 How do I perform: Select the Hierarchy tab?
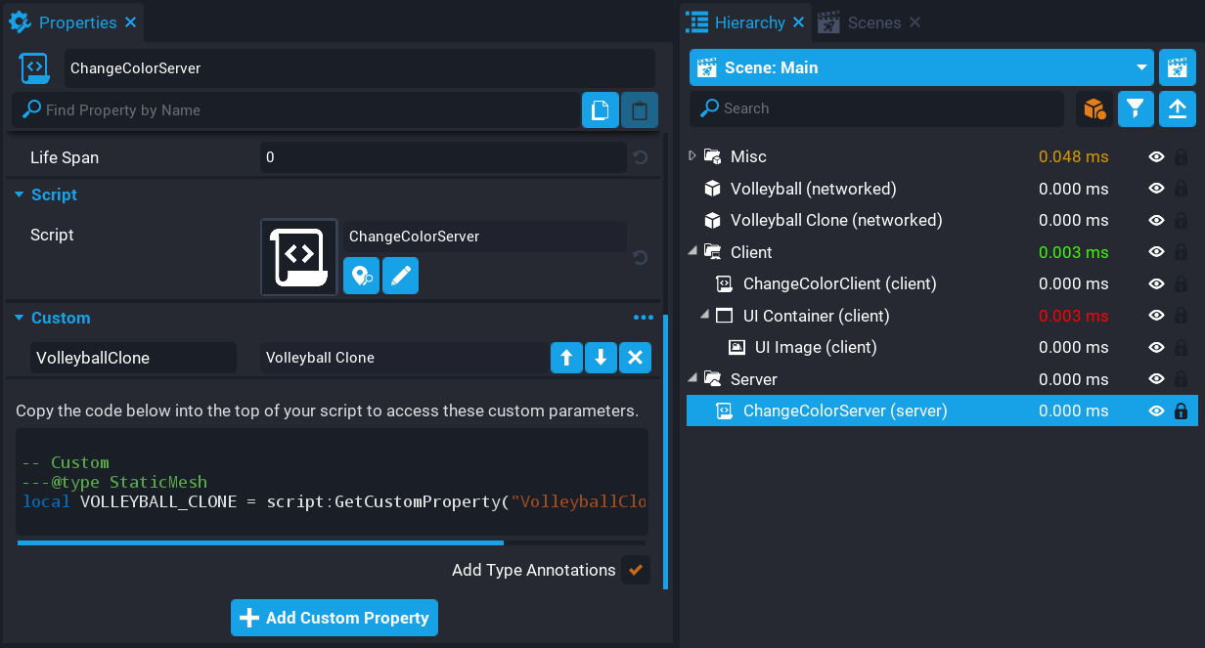click(748, 22)
